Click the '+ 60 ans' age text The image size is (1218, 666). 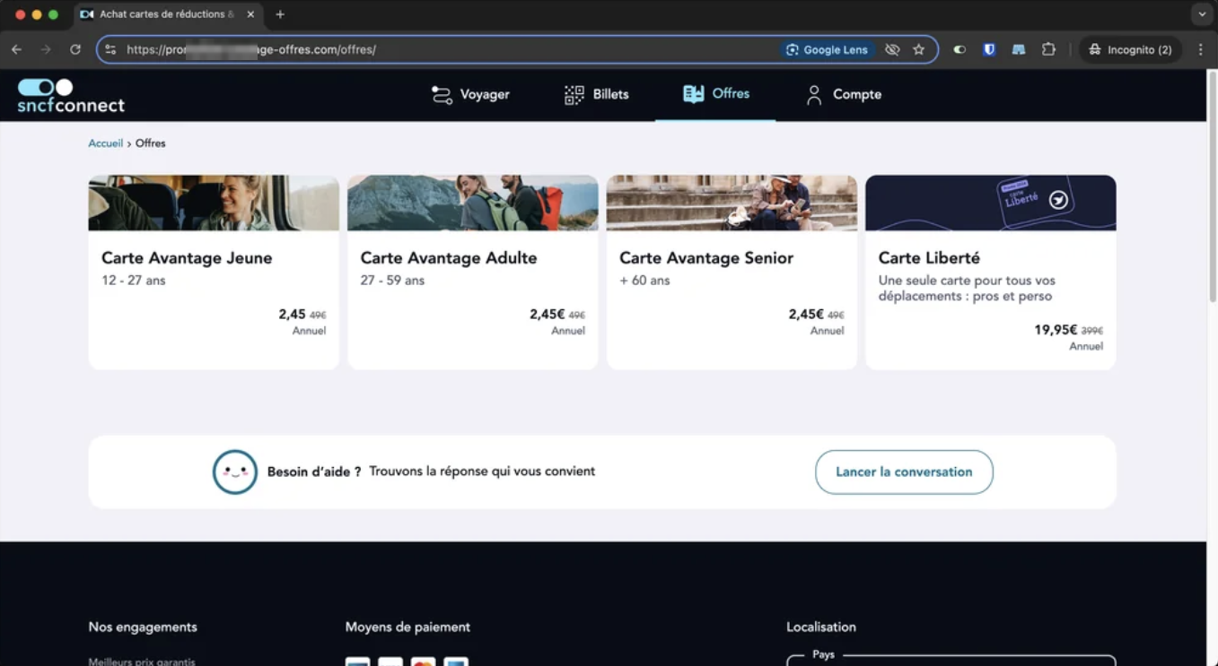click(x=644, y=281)
